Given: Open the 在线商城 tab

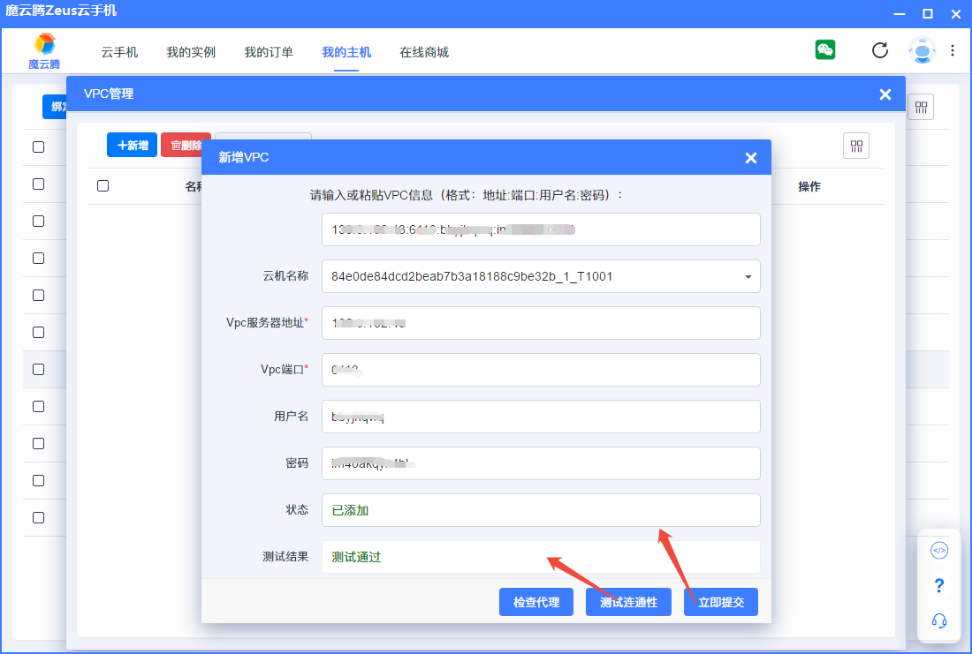Looking at the screenshot, I should [424, 52].
